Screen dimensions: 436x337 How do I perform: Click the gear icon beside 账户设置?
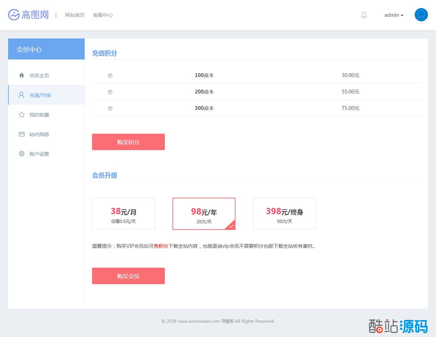[x=22, y=154]
